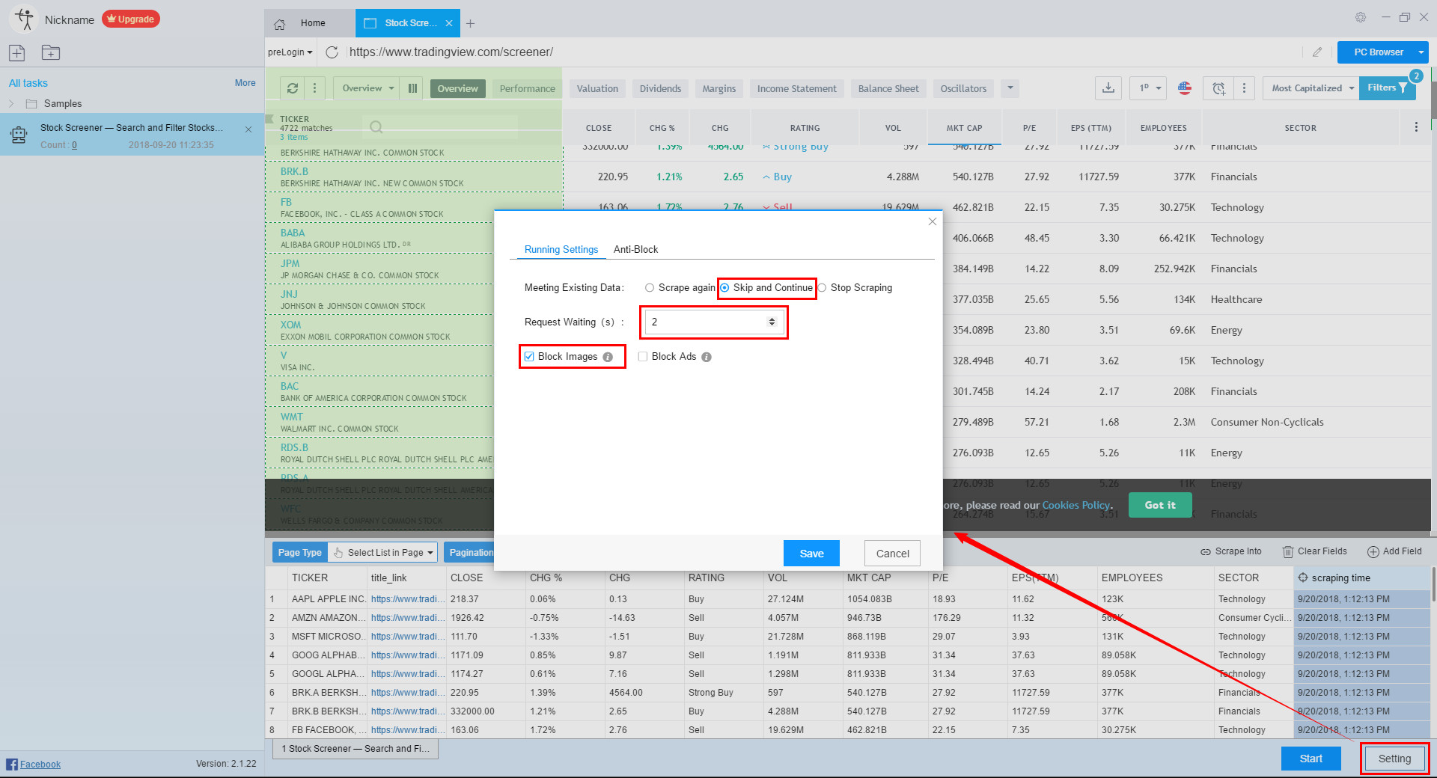Open the Cookies Policy link

(1076, 505)
